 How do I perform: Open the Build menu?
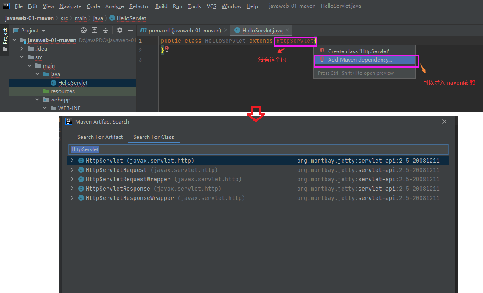[x=161, y=6]
